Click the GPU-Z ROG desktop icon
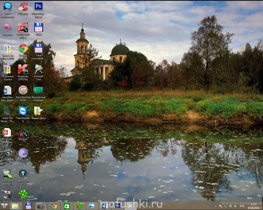263x210 pixels. pyautogui.click(x=23, y=28)
